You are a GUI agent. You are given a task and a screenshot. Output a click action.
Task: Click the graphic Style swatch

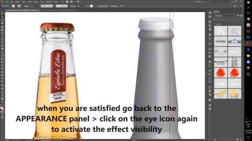91,6
